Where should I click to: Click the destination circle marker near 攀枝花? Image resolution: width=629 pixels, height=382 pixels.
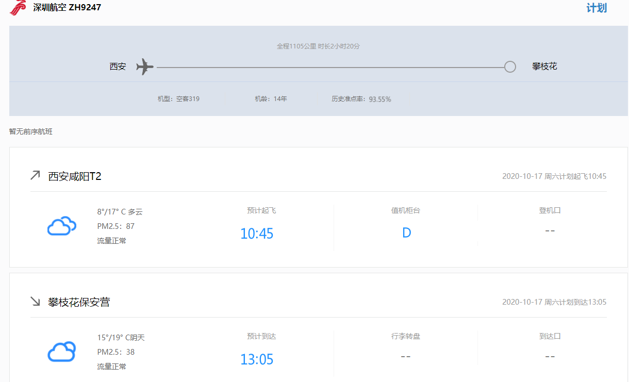510,67
